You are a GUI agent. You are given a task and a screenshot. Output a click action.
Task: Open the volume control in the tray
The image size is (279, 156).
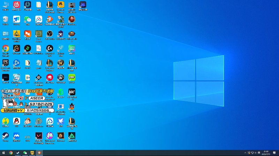click(256, 153)
